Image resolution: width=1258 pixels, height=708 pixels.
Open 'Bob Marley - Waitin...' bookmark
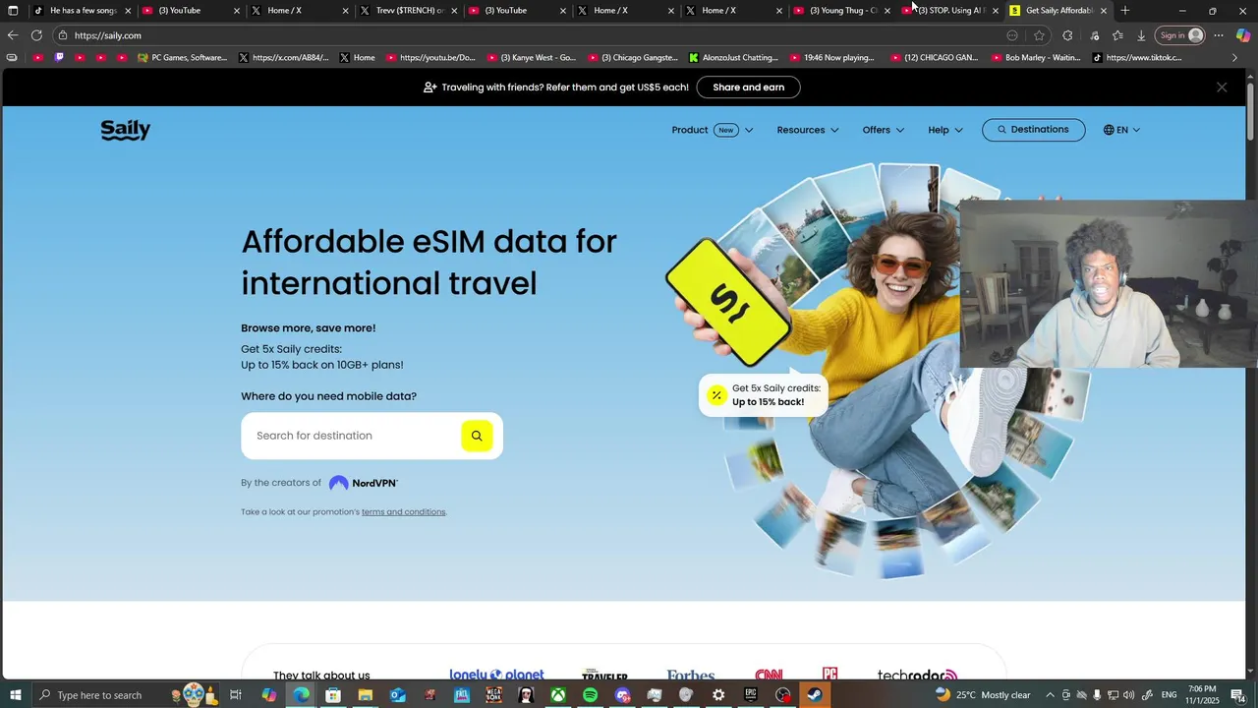coord(1034,58)
